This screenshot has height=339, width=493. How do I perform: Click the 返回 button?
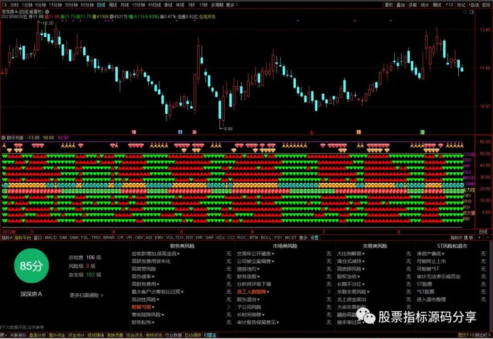pyautogui.click(x=486, y=5)
